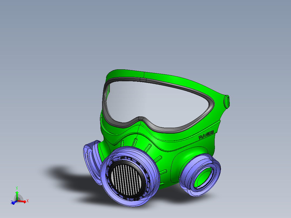Select the embossed "RAGDE" lettering on the mask
Image resolution: width=291 pixels, height=218 pixels.
(x=206, y=135)
